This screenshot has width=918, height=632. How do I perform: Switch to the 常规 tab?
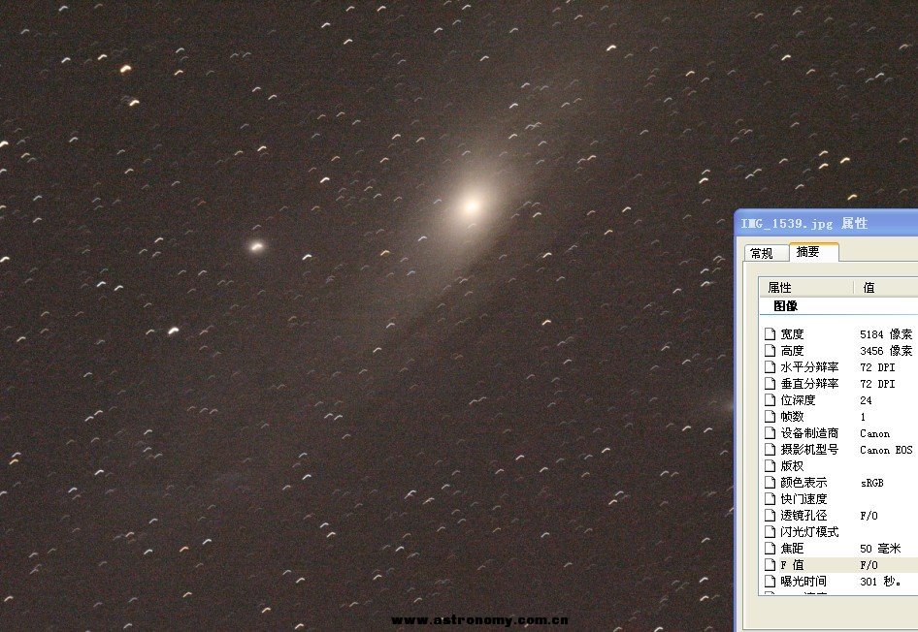762,253
